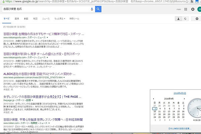
Task: Click the www.nikkei.com breadcrumb URL
Action: (25, 123)
